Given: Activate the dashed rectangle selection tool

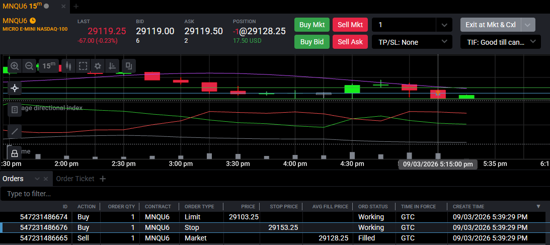Looking at the screenshot, I should coord(83,66).
